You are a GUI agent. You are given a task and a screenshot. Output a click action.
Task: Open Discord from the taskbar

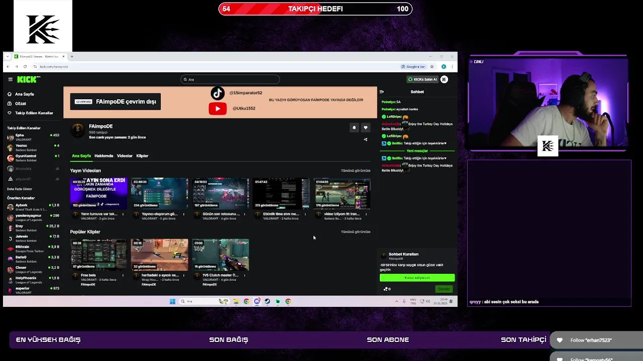pos(257,301)
